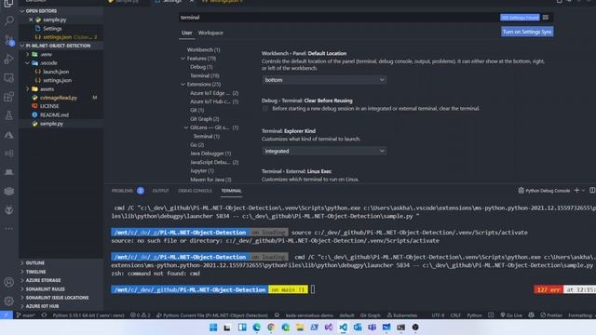Open the Debug Console panel tab

[x=195, y=191]
